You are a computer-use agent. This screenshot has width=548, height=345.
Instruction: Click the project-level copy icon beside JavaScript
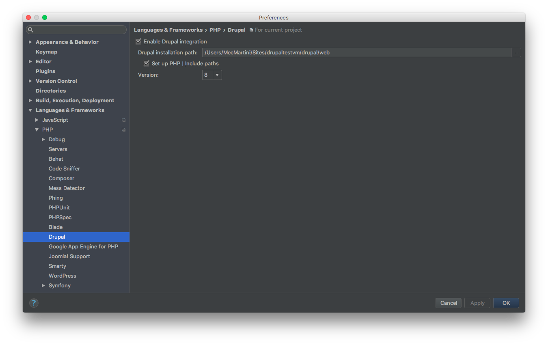tap(123, 120)
